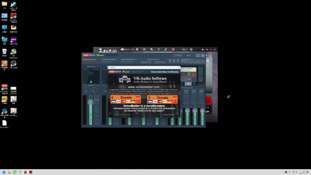
Task: Toggle cassette recorder A1 bus button
Action: point(201,68)
